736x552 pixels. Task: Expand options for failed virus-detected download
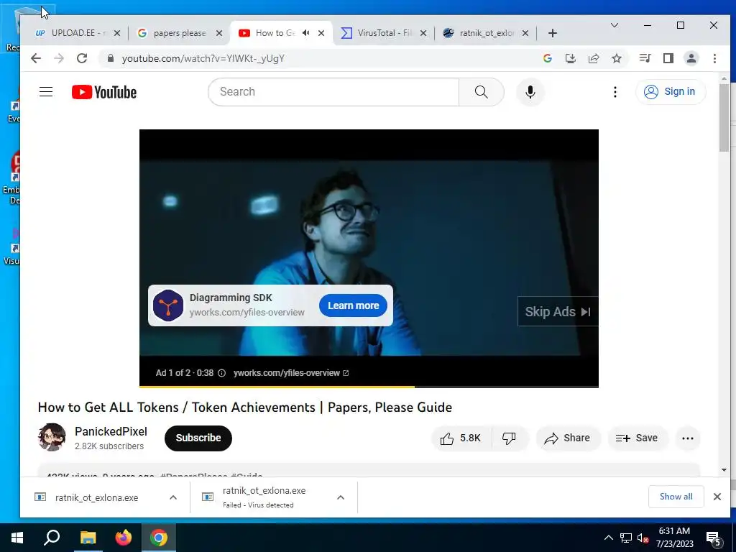[341, 497]
